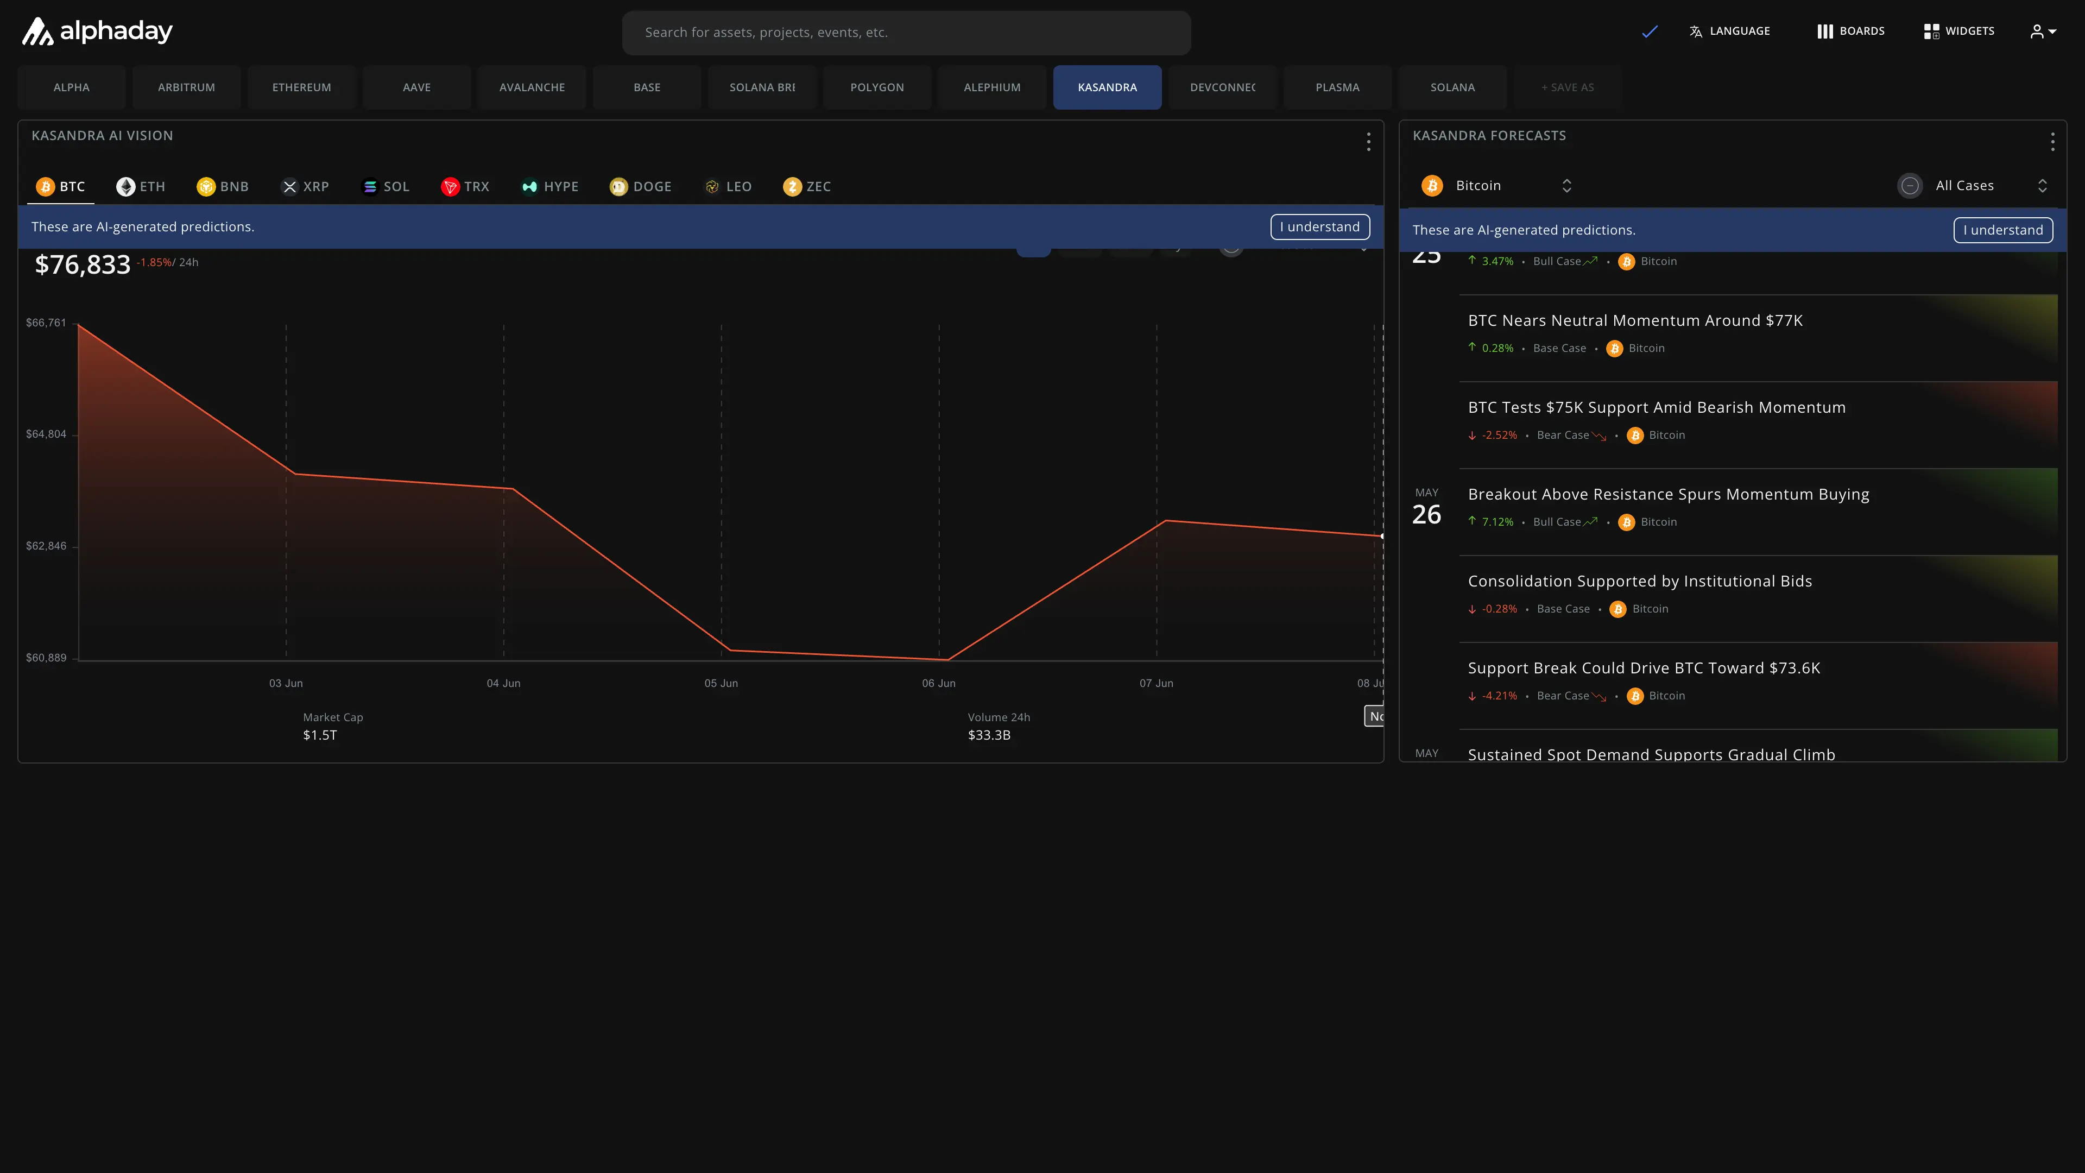This screenshot has height=1173, width=2085.
Task: Click the 3.47% Bull Case value
Action: point(1496,261)
